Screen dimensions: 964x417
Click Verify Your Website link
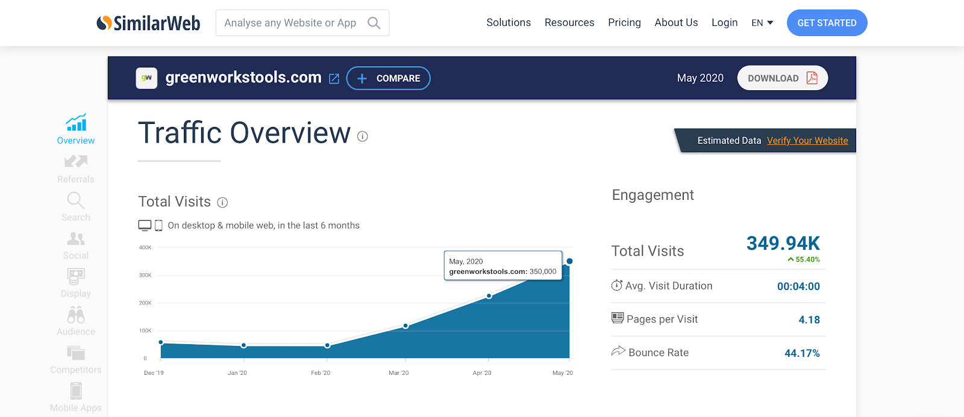coord(807,140)
